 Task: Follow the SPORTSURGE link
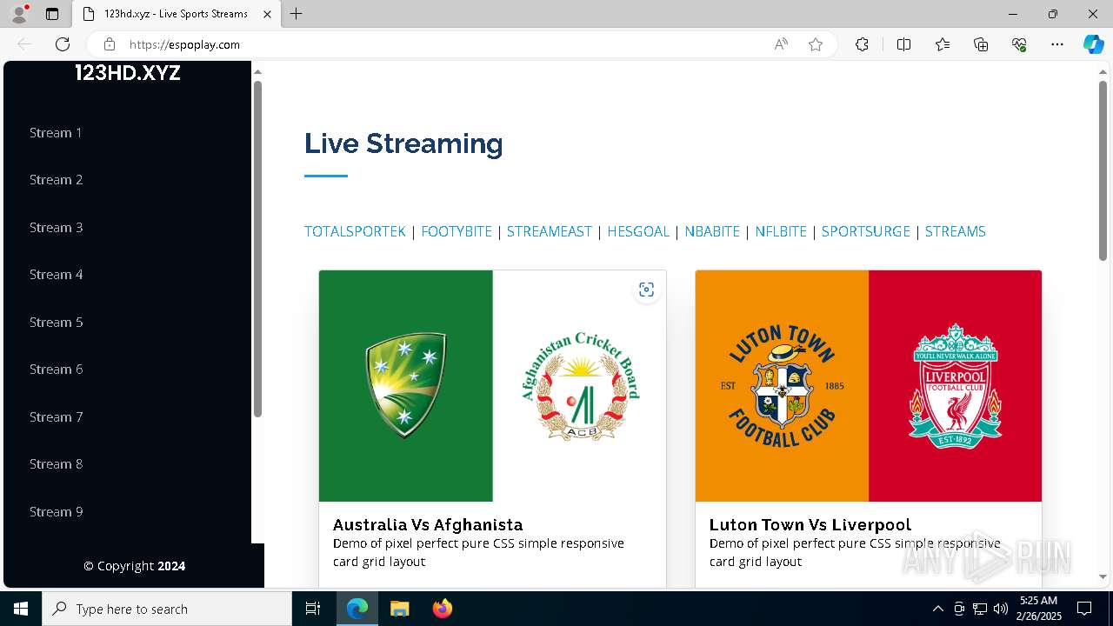pyautogui.click(x=866, y=231)
